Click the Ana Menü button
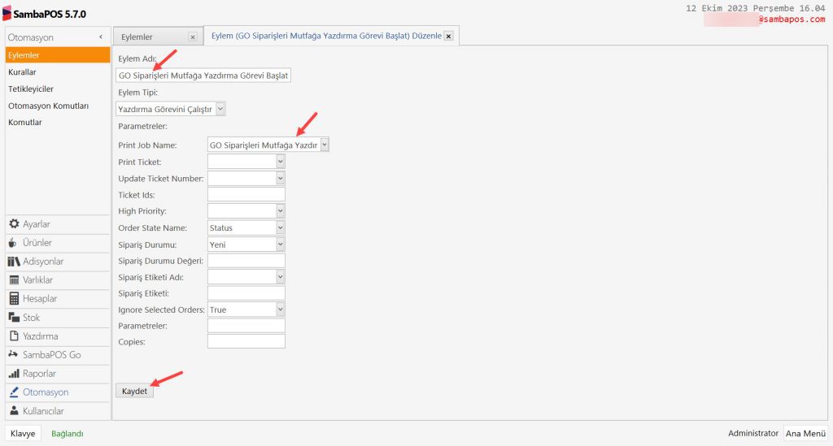The image size is (833, 446). tap(805, 433)
